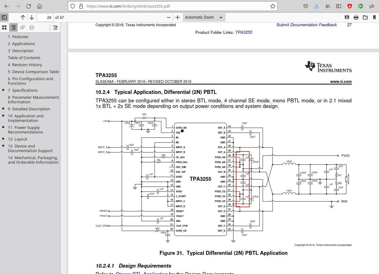Open '14 Mechanical, Packaging, and Orderable Information'
This screenshot has width=379, height=274.
pyautogui.click(x=33, y=160)
